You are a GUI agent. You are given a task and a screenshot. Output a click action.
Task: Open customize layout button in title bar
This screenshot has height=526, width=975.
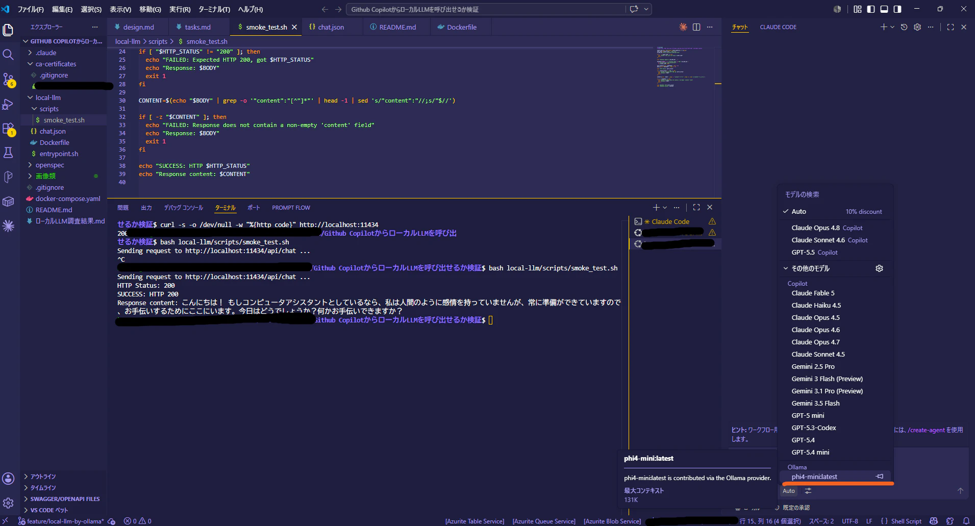[x=858, y=9]
